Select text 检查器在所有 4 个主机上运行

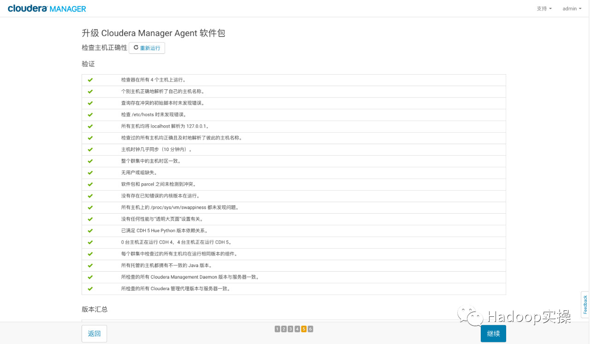[153, 80]
